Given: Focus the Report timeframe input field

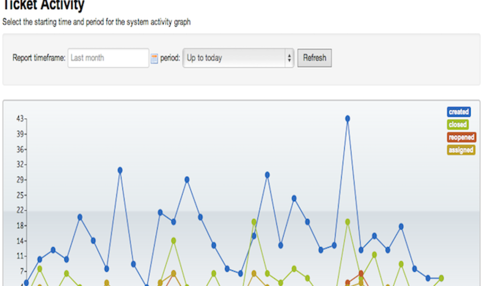Looking at the screenshot, I should 108,58.
